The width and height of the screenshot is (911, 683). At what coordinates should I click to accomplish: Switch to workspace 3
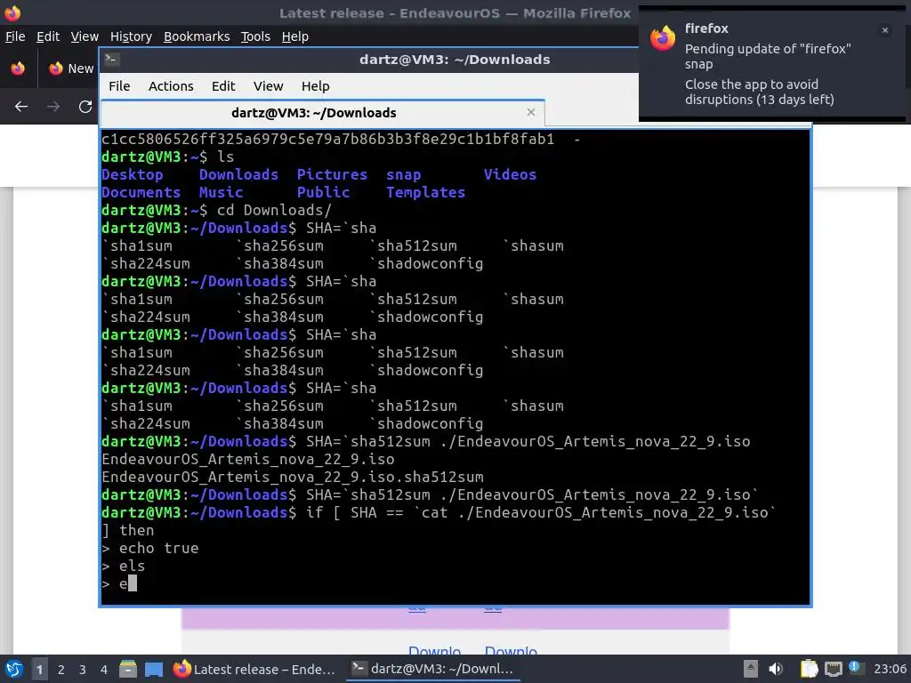coord(83,669)
